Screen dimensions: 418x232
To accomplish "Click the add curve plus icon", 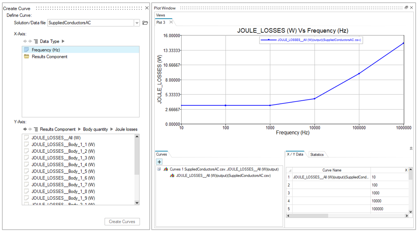I will coord(159,162).
